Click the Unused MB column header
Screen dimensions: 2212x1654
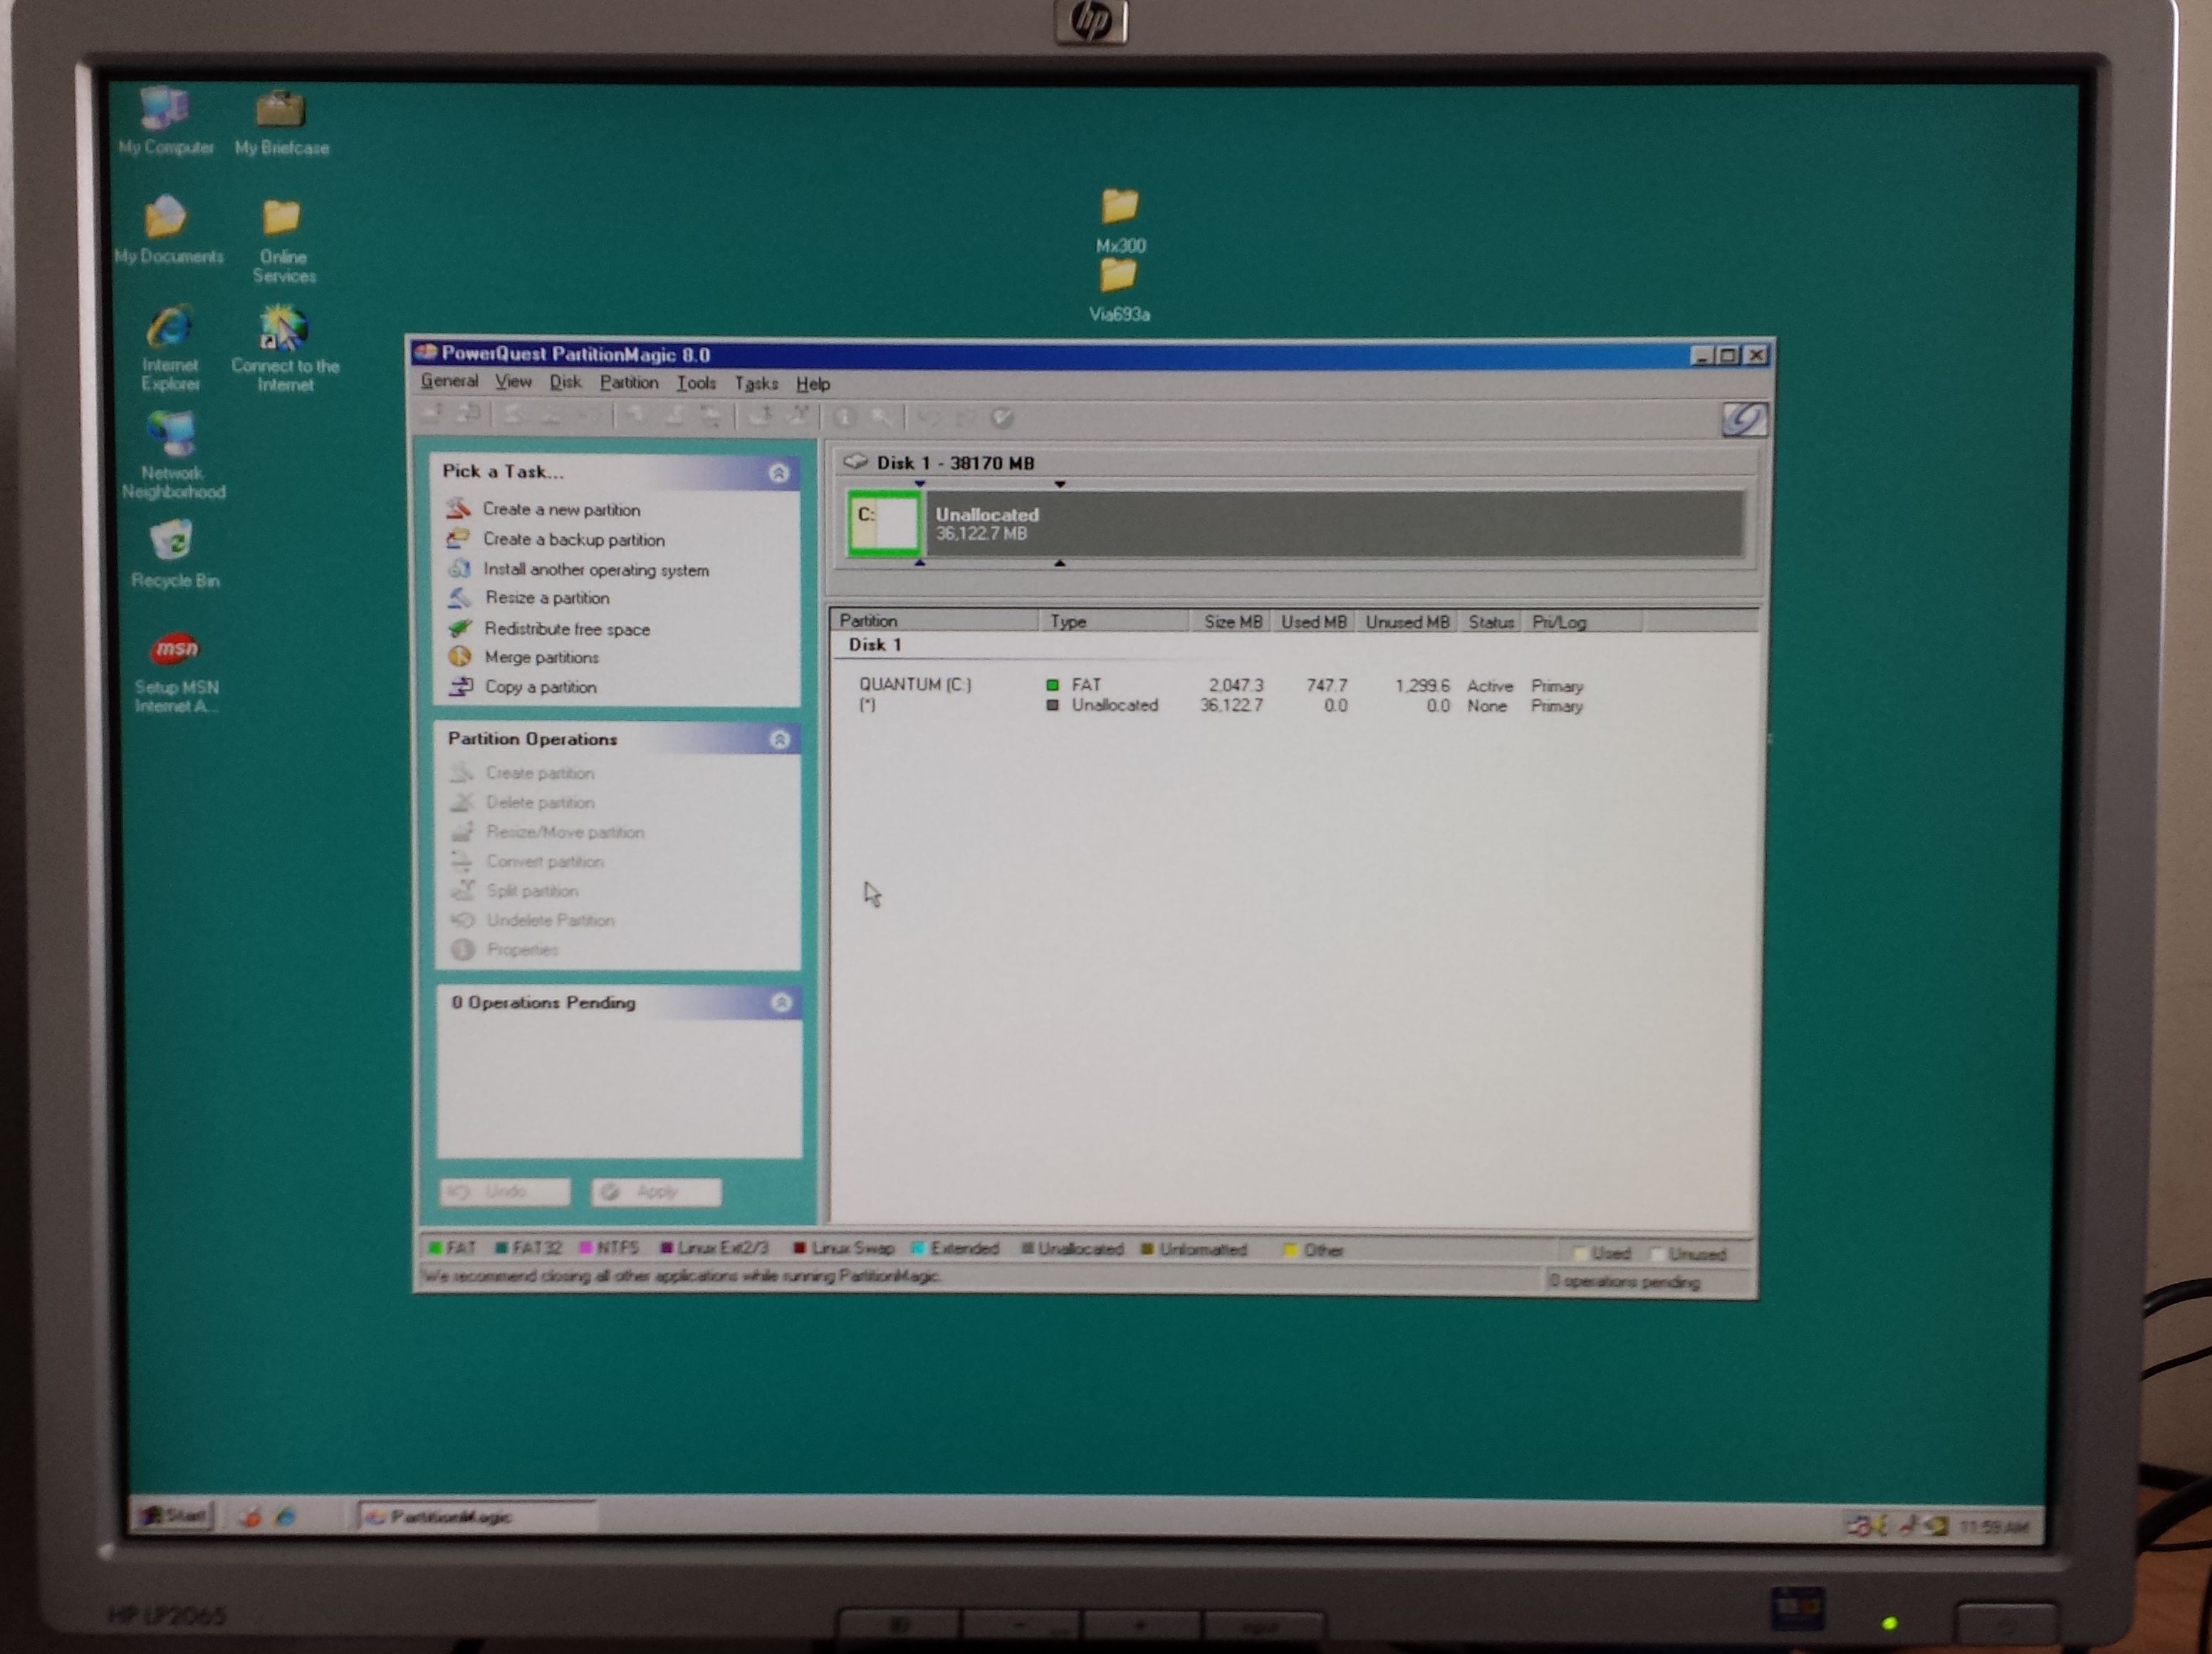coord(1406,622)
